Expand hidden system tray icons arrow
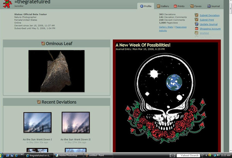232x158 pixels. [206, 155]
